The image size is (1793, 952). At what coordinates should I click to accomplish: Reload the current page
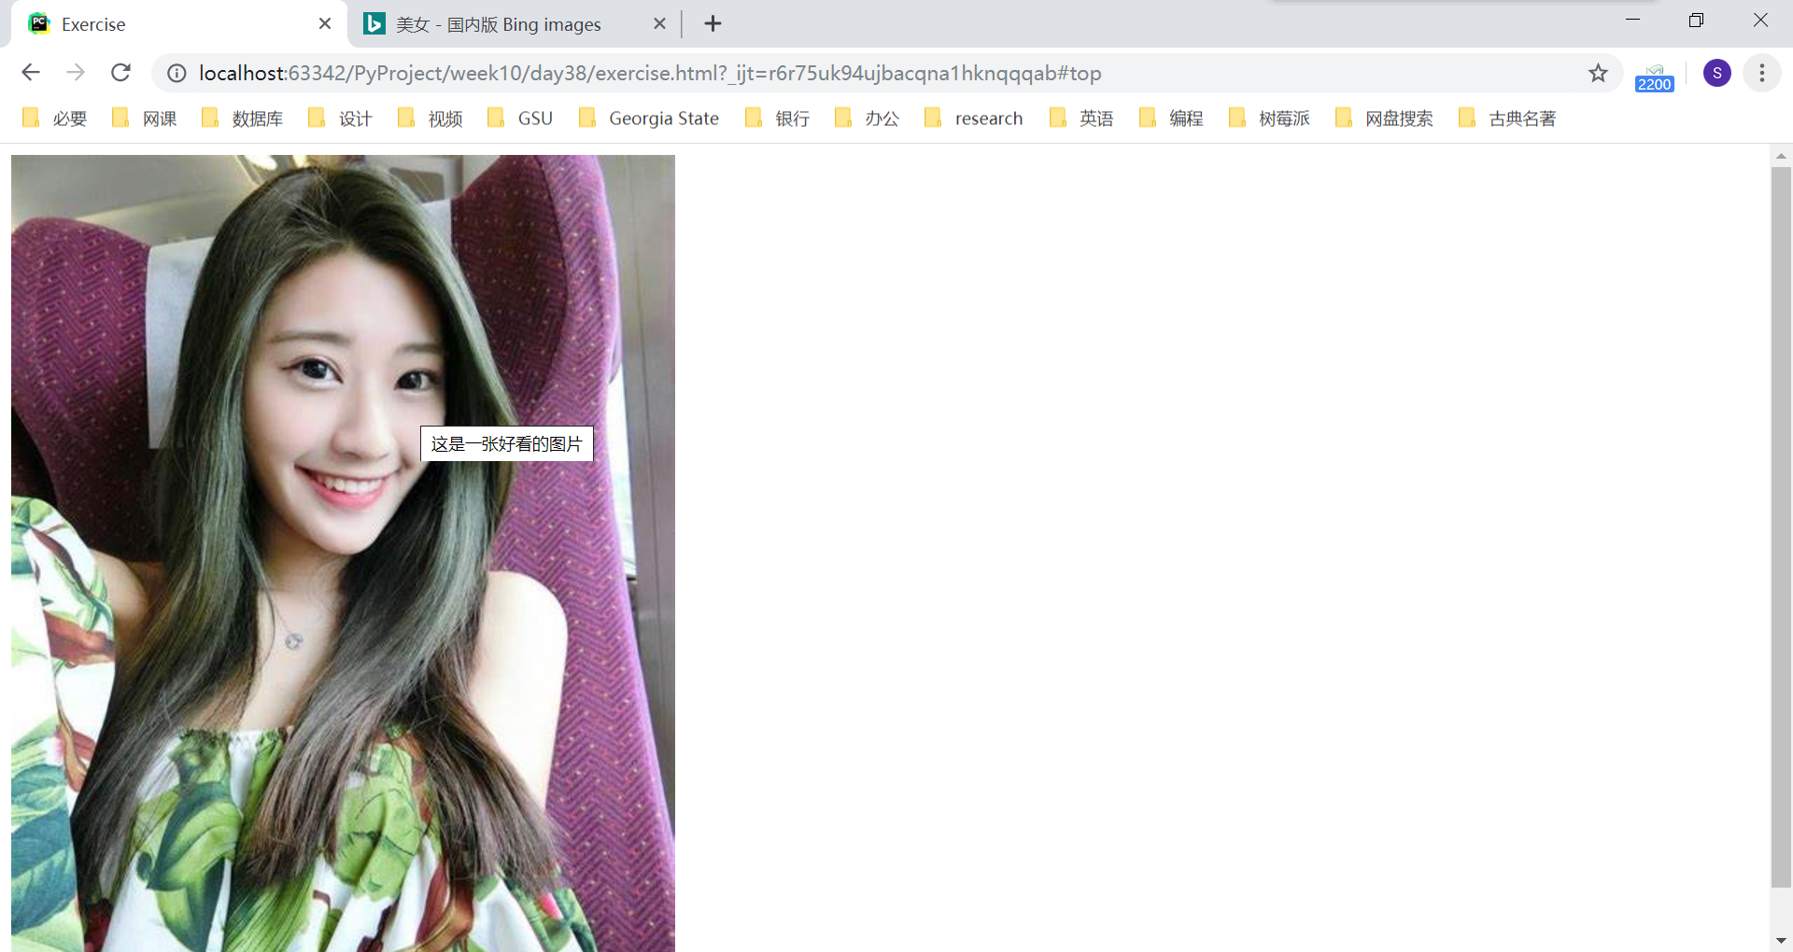coord(120,73)
